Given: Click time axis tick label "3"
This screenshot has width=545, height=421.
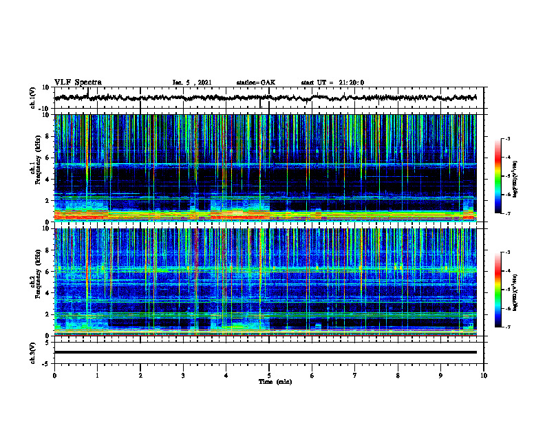Looking at the screenshot, I should pyautogui.click(x=183, y=376).
